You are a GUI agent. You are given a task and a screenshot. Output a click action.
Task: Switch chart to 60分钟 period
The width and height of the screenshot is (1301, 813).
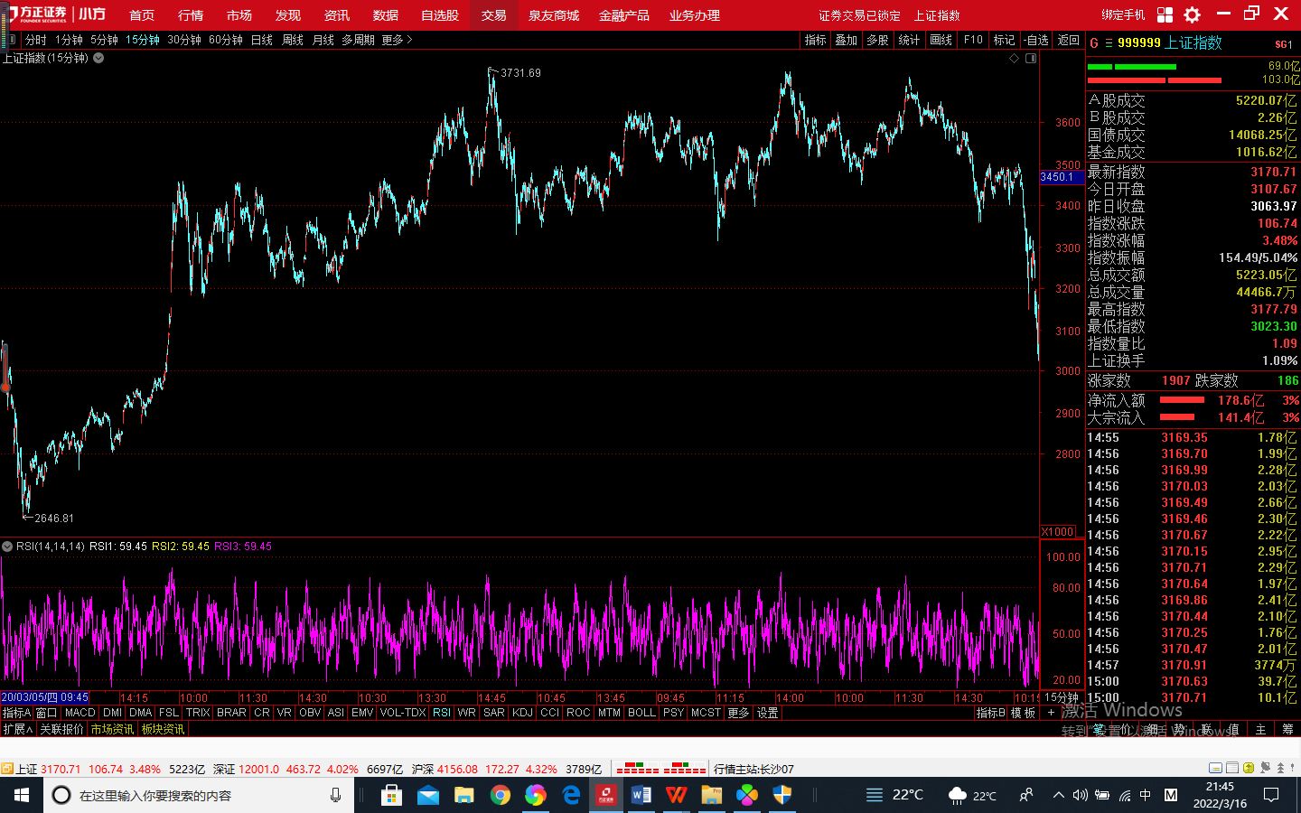tap(225, 40)
